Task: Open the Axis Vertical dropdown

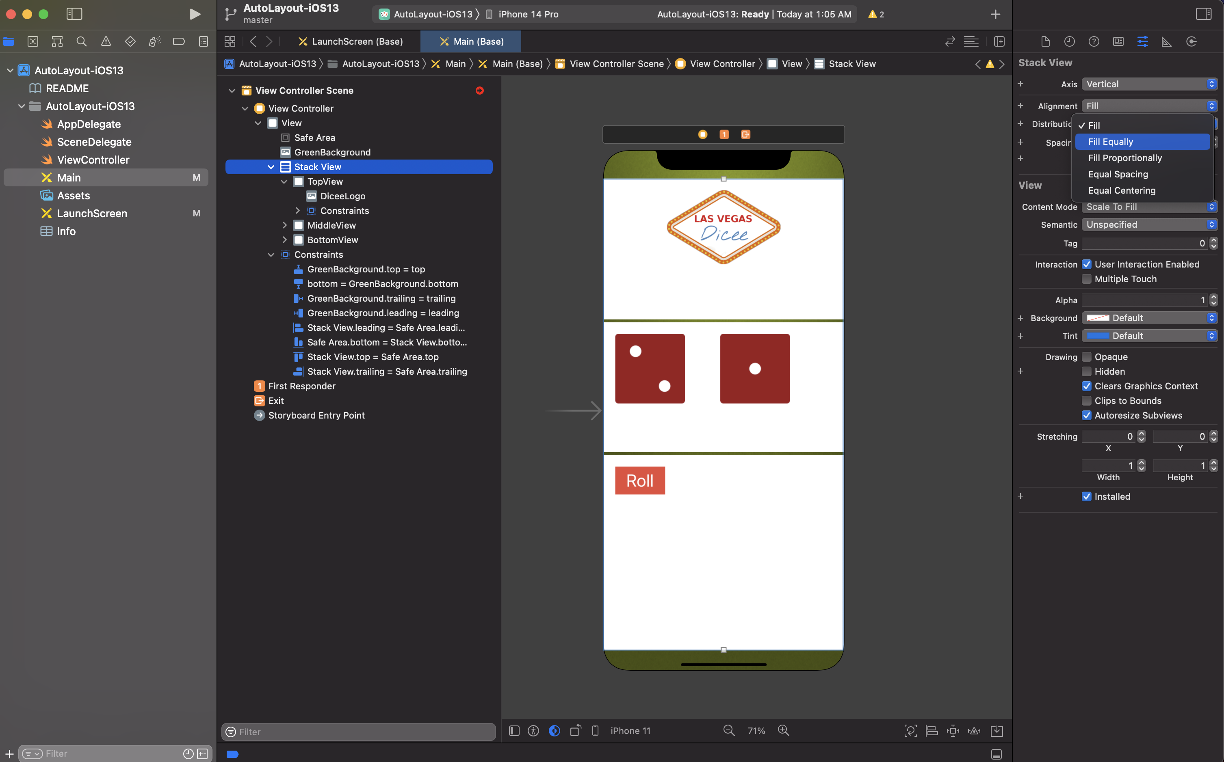Action: (1149, 84)
